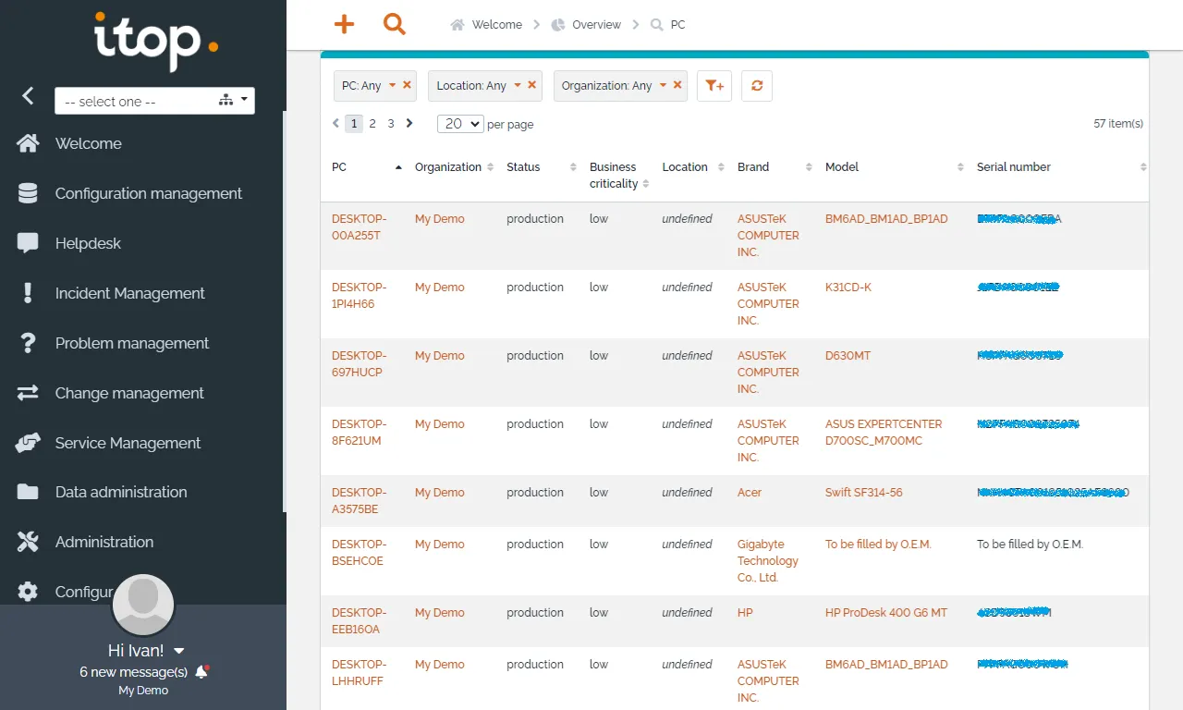This screenshot has height=710, width=1183.
Task: Click the user avatar picture
Action: (x=143, y=605)
